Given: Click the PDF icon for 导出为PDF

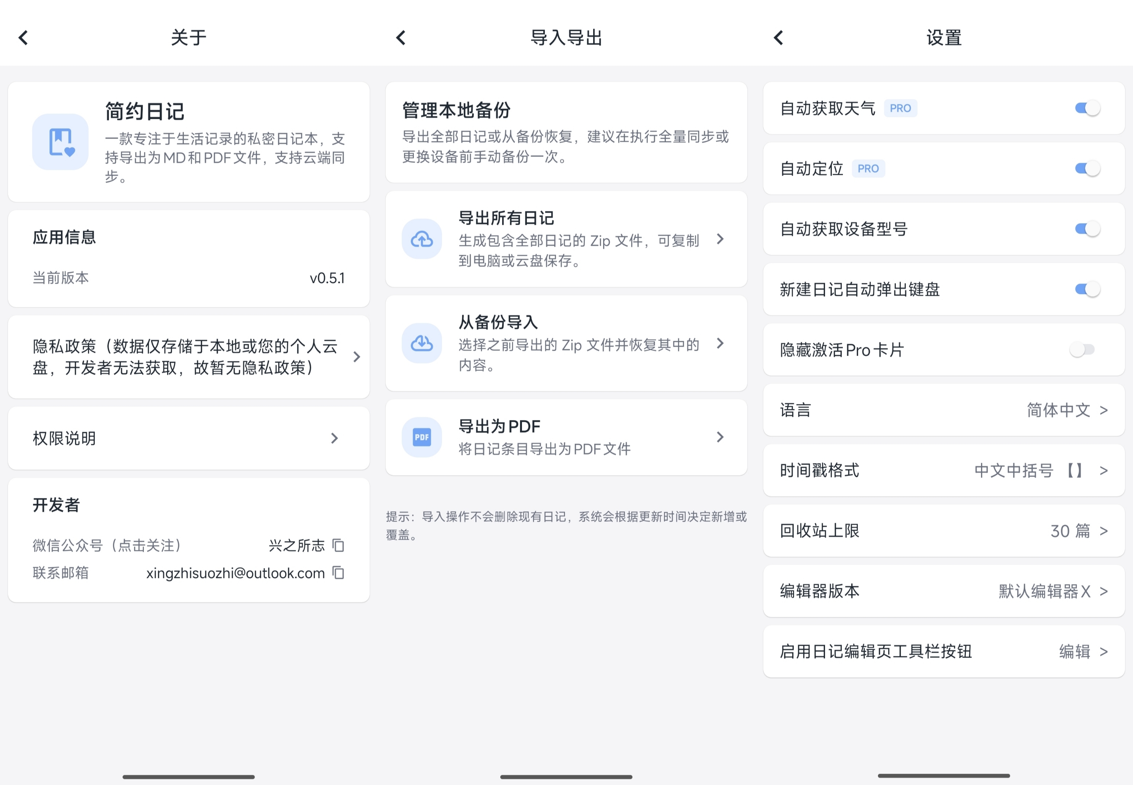Looking at the screenshot, I should [421, 437].
